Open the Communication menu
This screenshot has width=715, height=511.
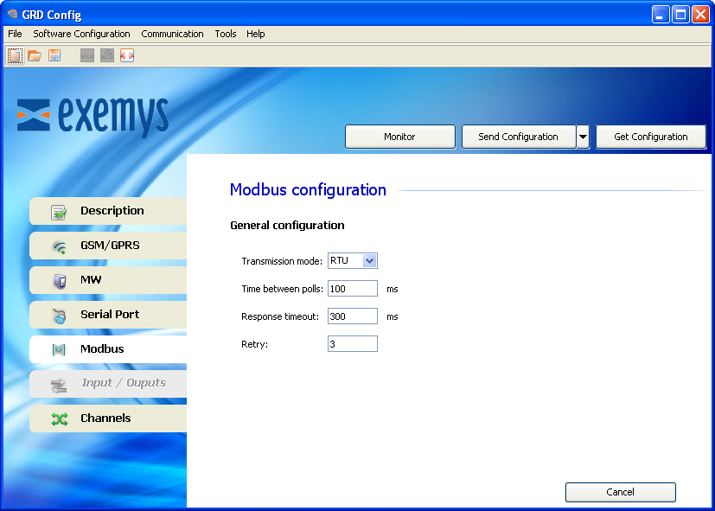pyautogui.click(x=172, y=34)
